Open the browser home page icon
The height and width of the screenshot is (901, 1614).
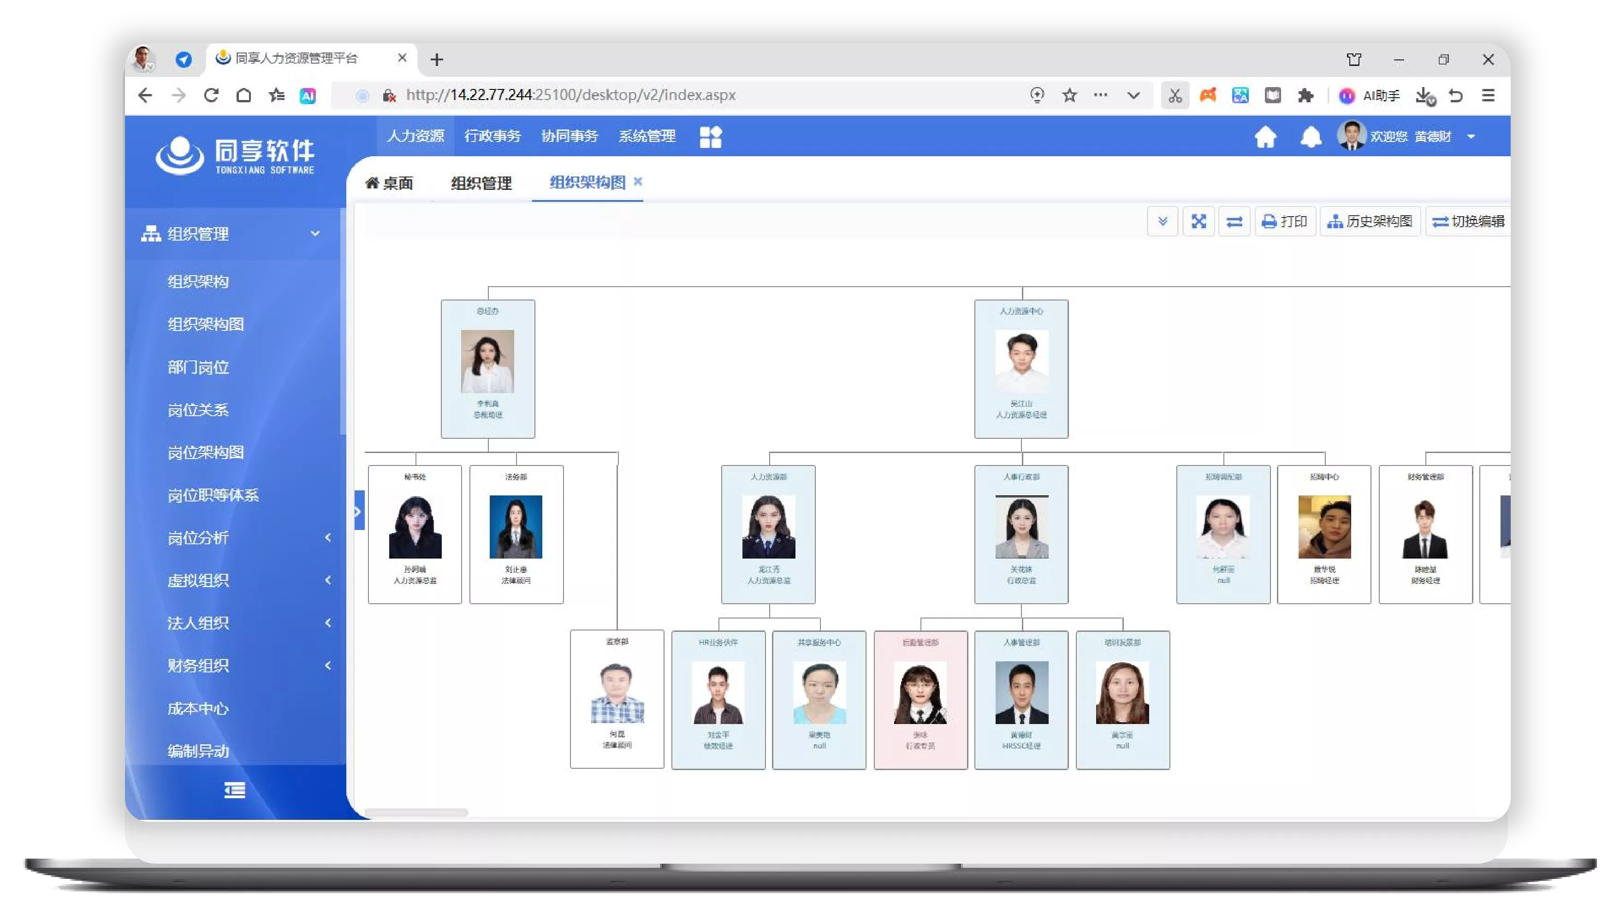244,95
